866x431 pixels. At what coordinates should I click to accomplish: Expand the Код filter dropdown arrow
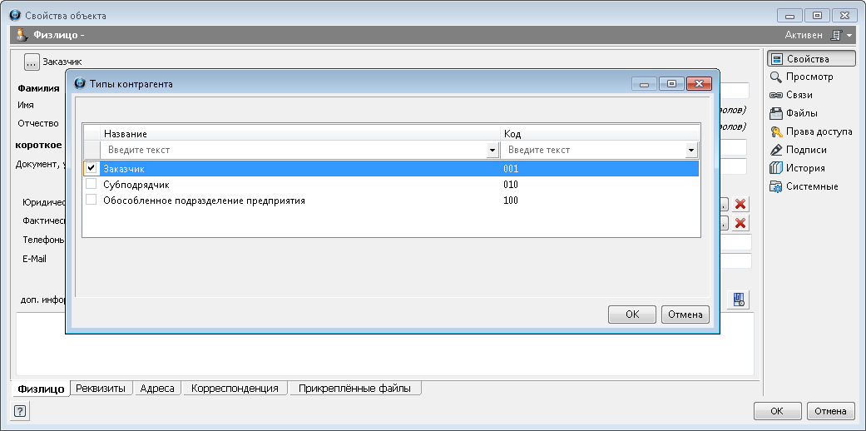690,151
